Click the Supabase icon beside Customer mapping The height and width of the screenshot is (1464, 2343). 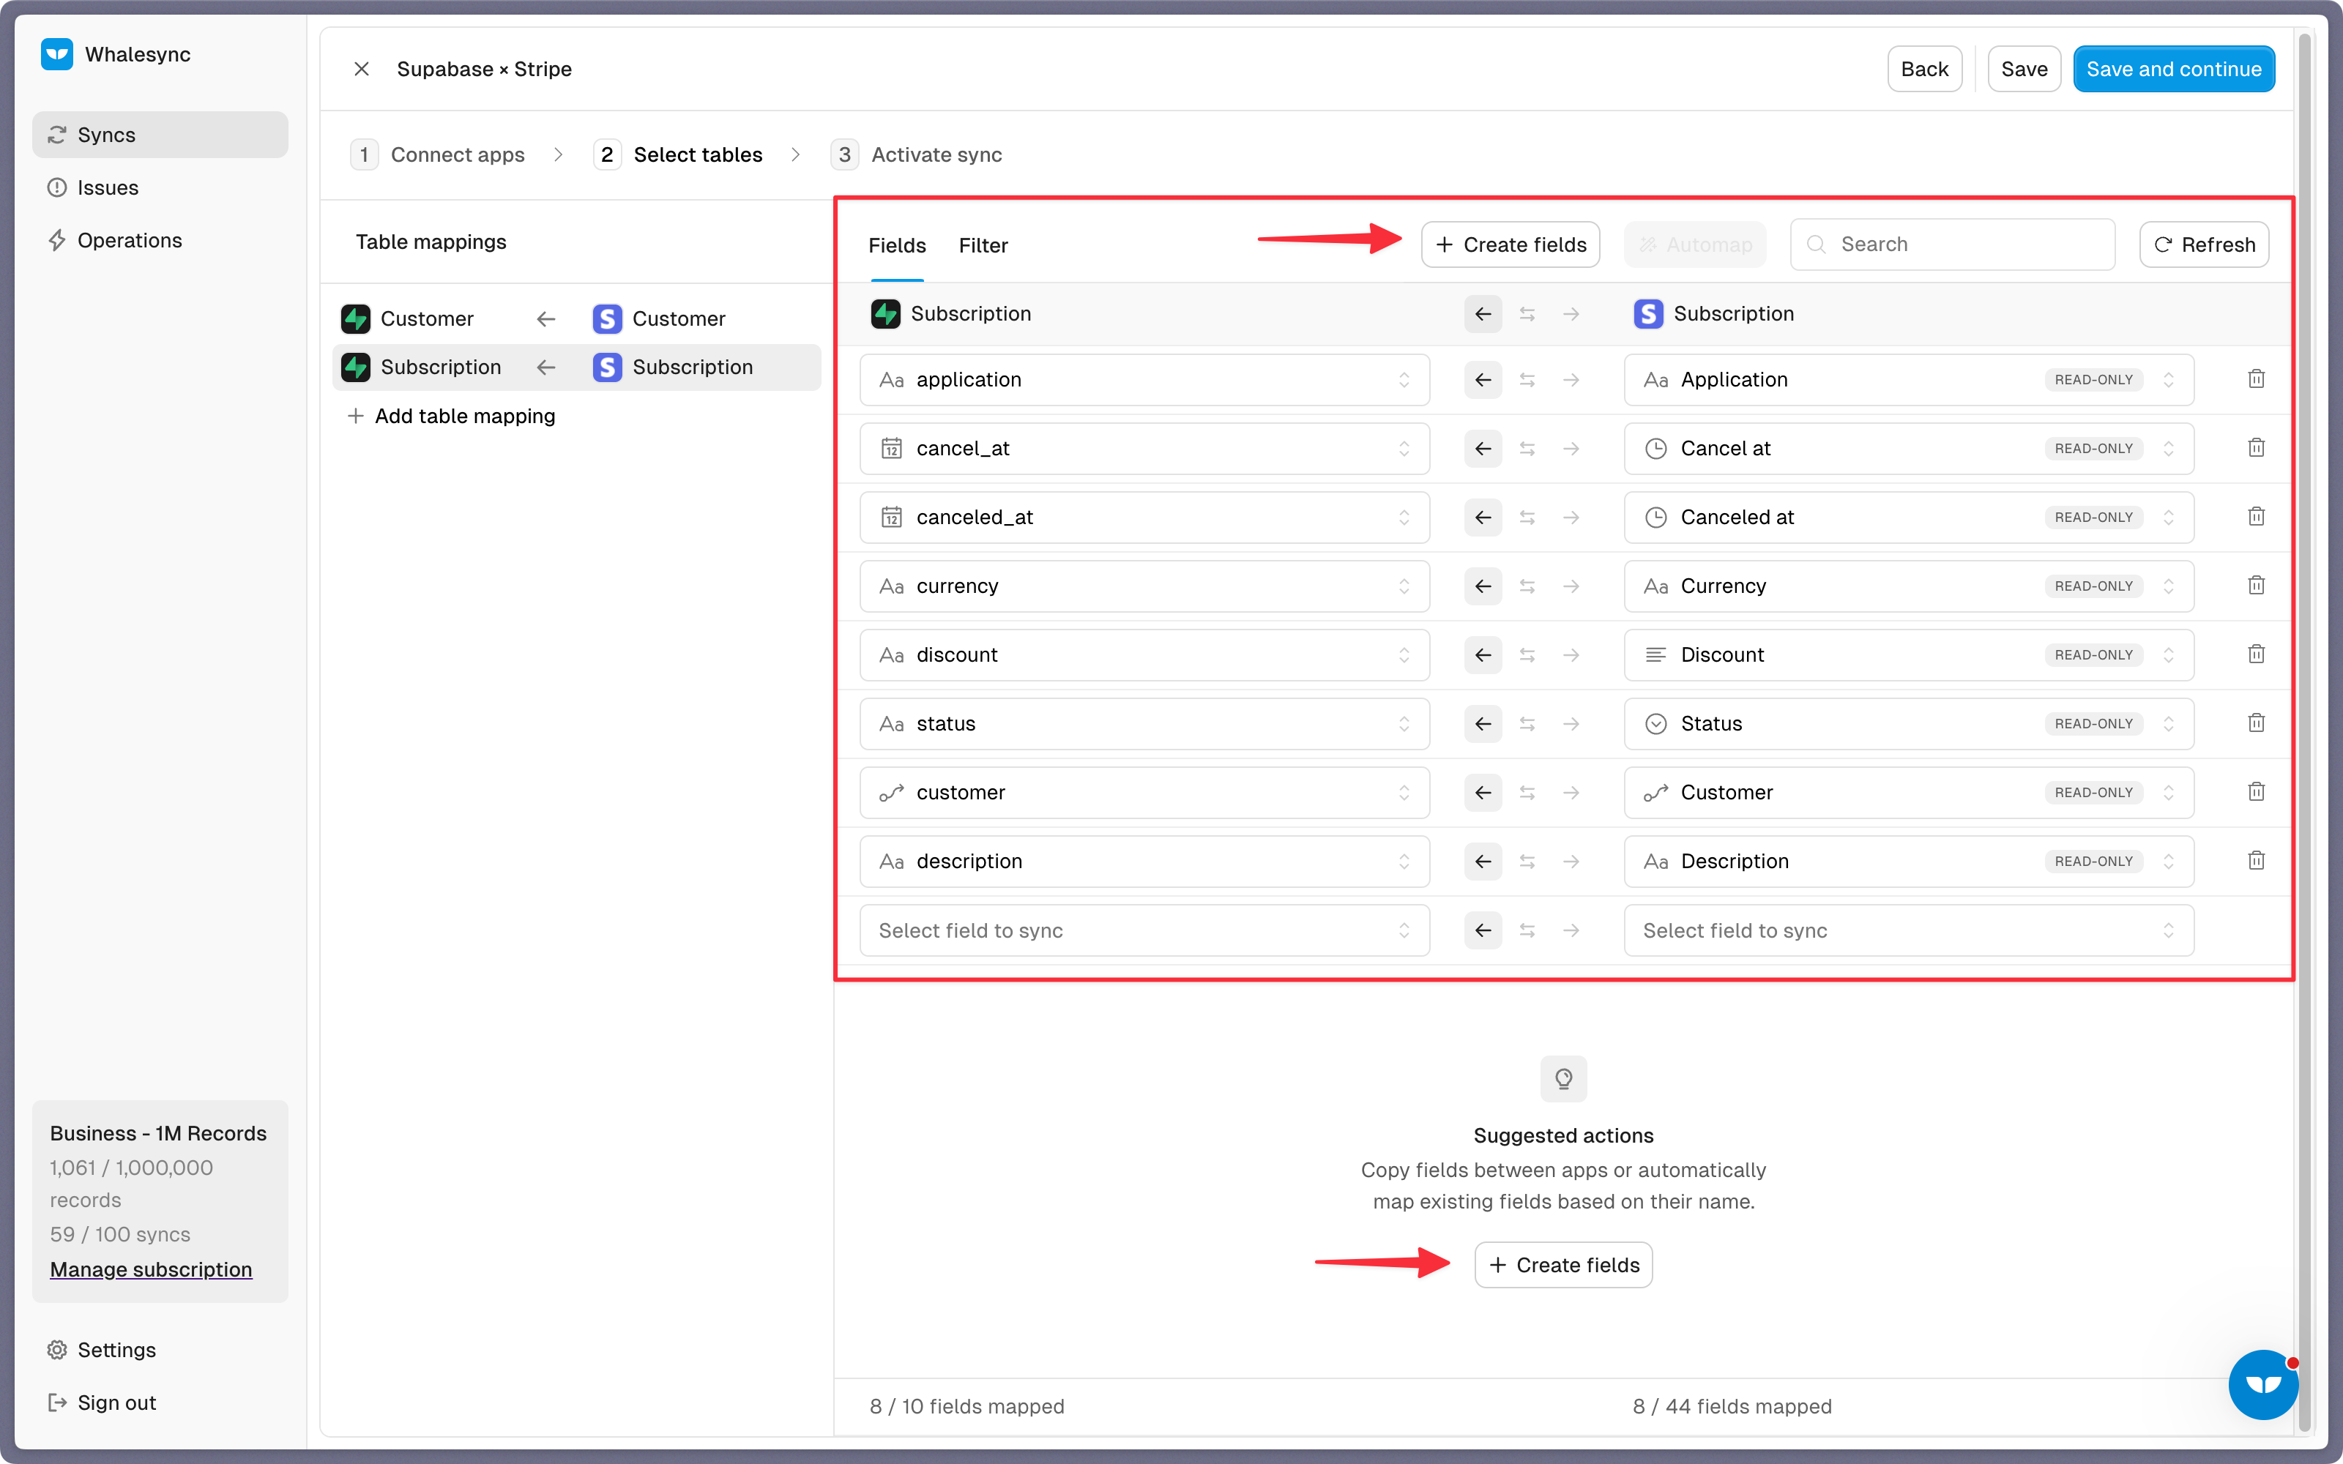[x=355, y=318]
